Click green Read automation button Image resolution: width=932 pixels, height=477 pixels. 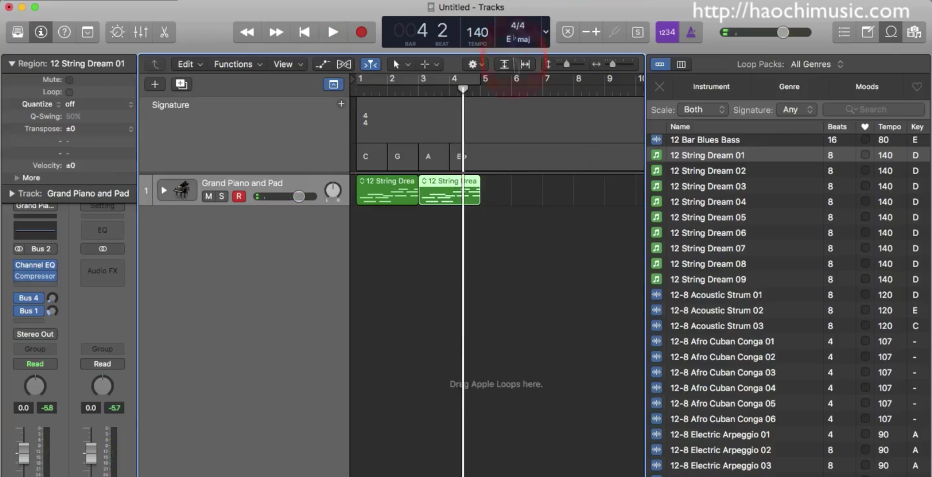click(x=35, y=364)
